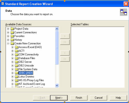Select the ACT! label
This screenshot has height=103, width=129.
point(21,51)
